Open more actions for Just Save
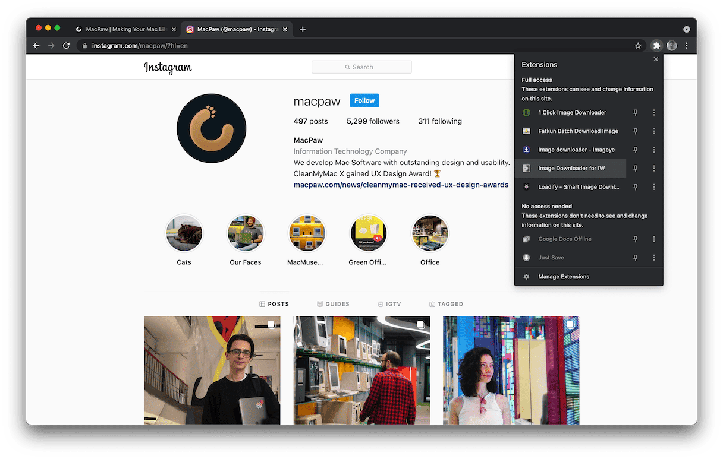 [654, 258]
